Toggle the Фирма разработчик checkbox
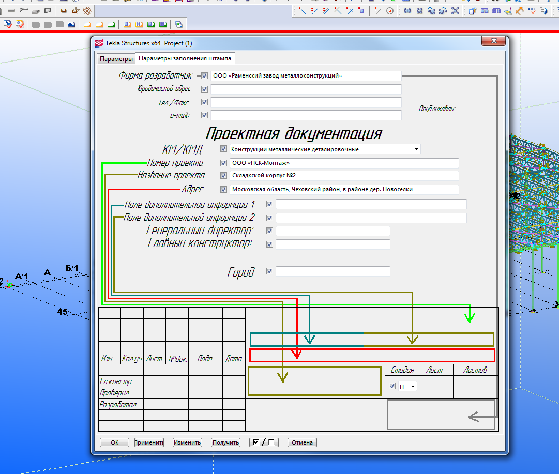Viewport: 559px width, 474px height. coord(204,76)
